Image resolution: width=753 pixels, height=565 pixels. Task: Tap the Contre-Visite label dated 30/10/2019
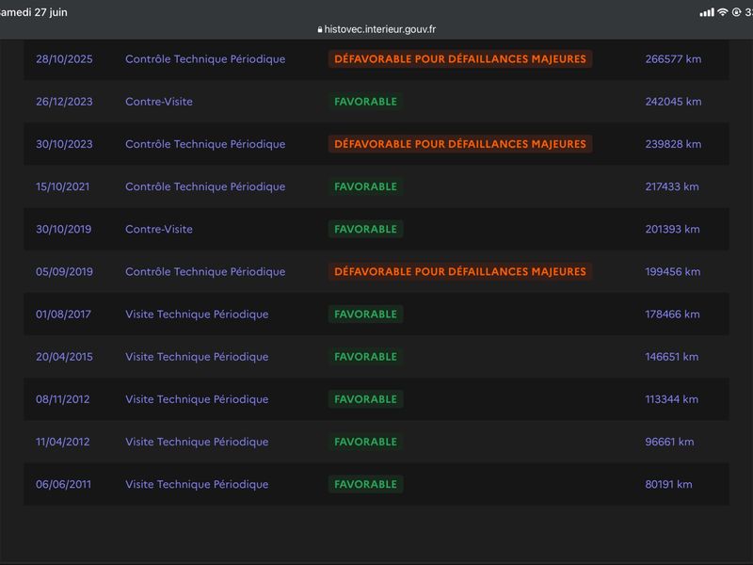pyautogui.click(x=159, y=229)
